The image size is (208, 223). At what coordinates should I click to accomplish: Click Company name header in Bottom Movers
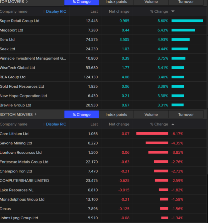click(x=14, y=124)
